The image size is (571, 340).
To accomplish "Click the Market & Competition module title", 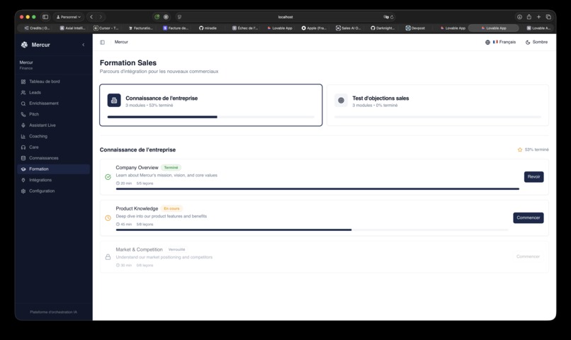I will click(x=139, y=249).
